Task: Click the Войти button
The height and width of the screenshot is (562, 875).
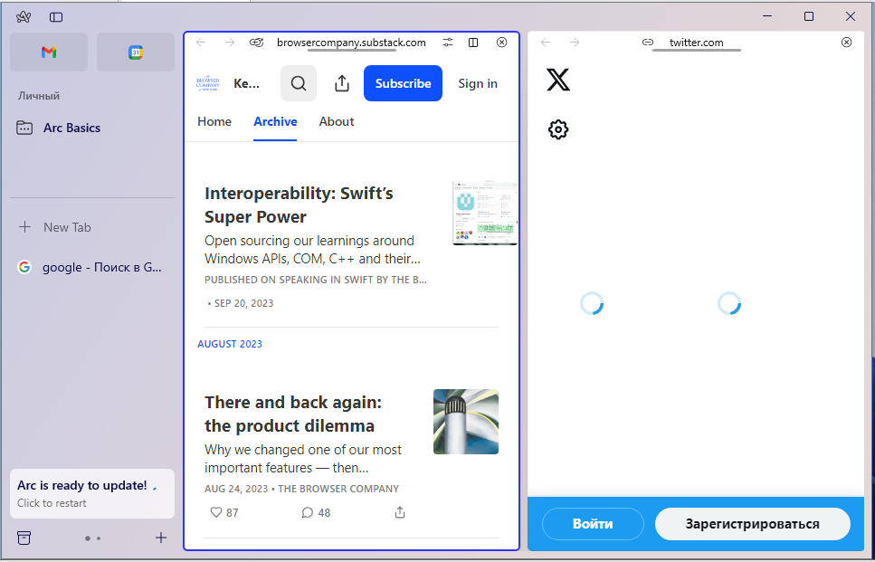Action: 593,524
